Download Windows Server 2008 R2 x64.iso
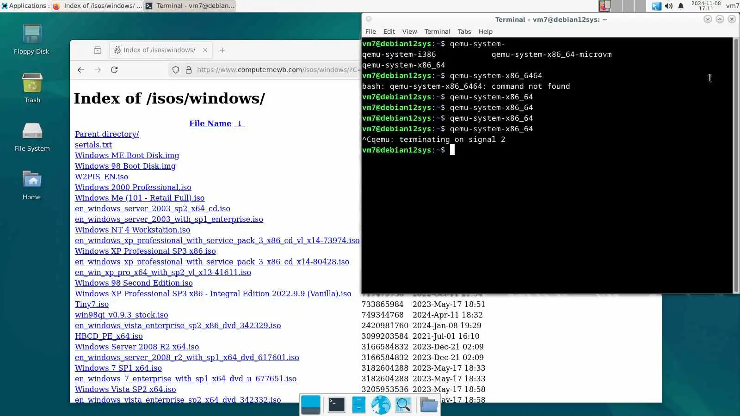 pyautogui.click(x=137, y=347)
